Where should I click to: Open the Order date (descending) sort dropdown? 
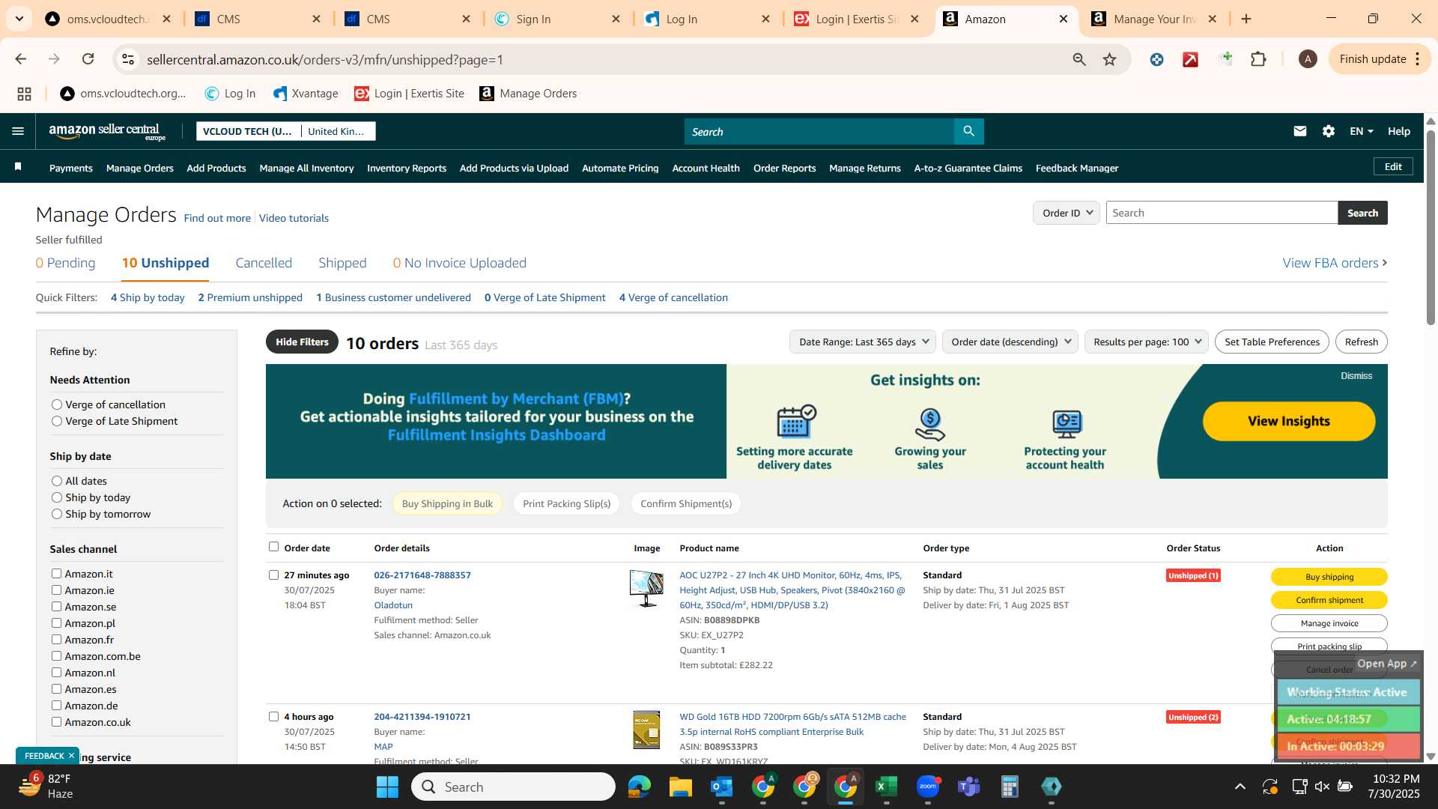(x=1010, y=342)
